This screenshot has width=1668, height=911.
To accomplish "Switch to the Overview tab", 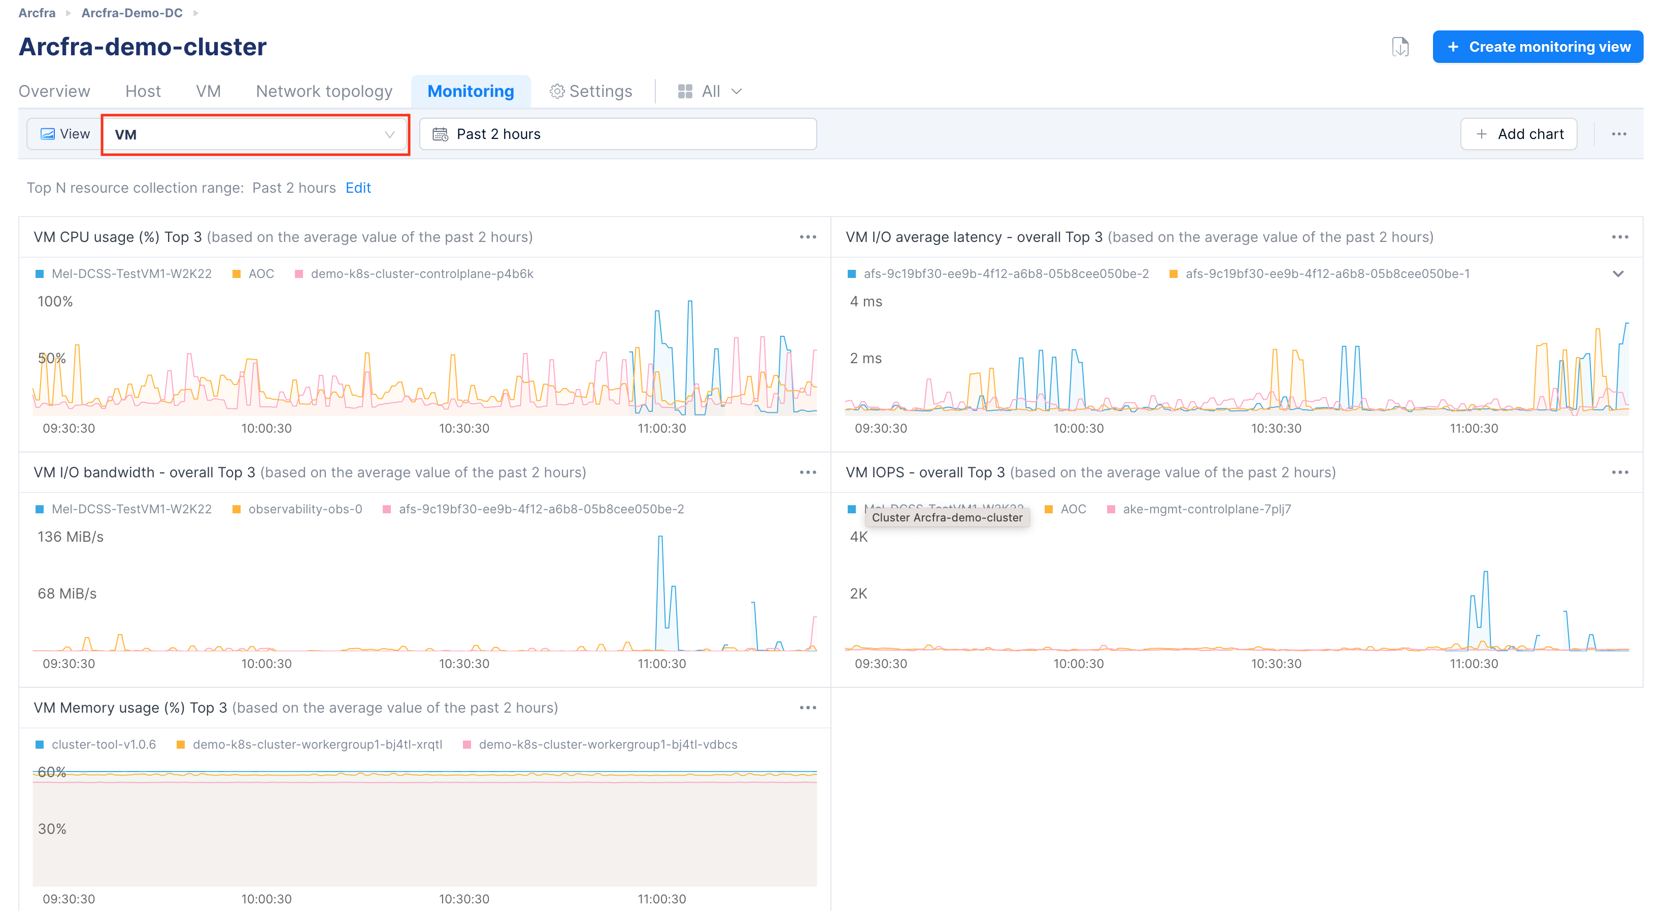I will point(54,91).
